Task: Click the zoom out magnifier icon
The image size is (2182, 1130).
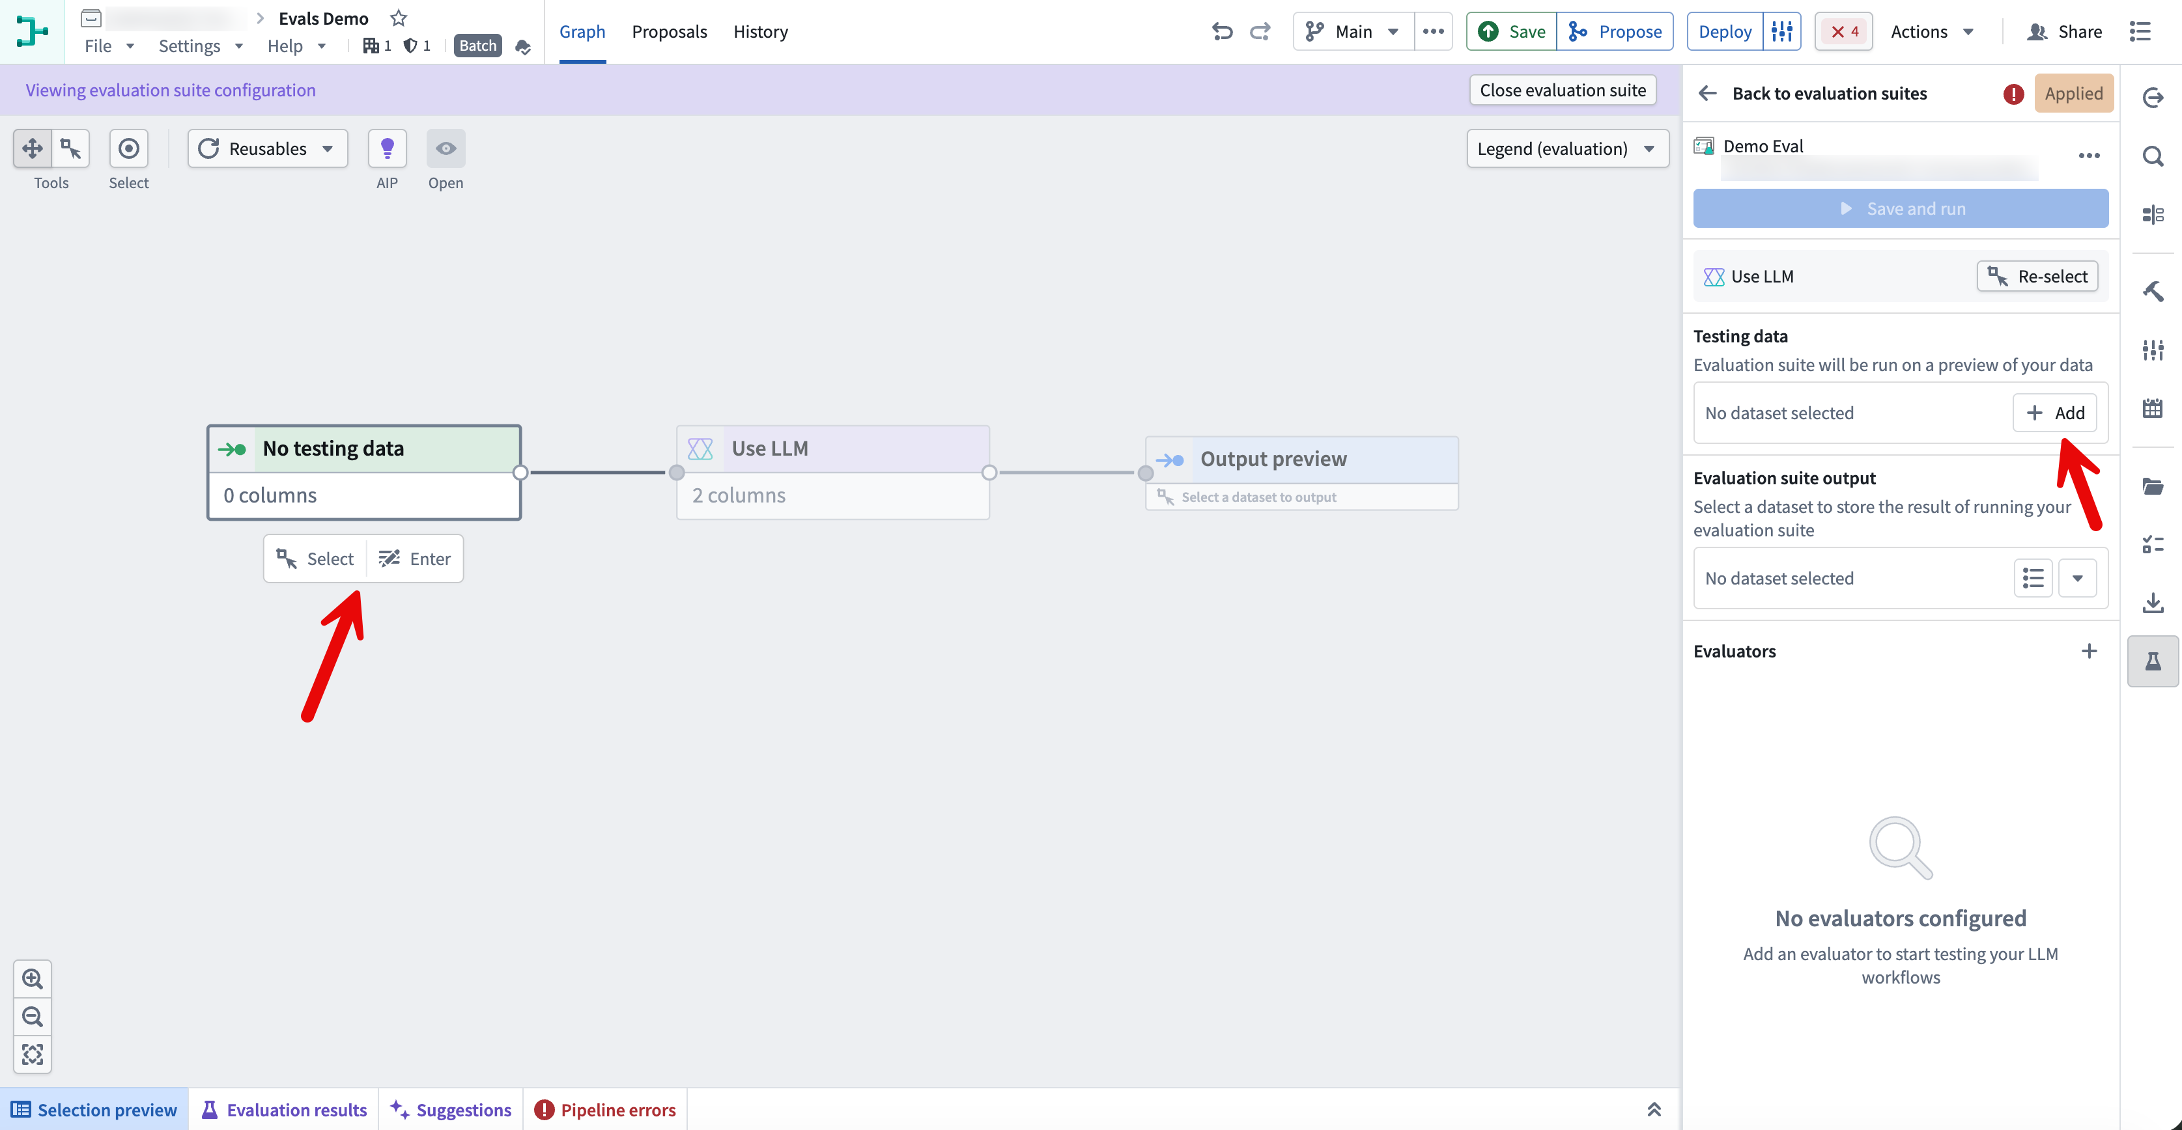Action: pyautogui.click(x=32, y=1015)
